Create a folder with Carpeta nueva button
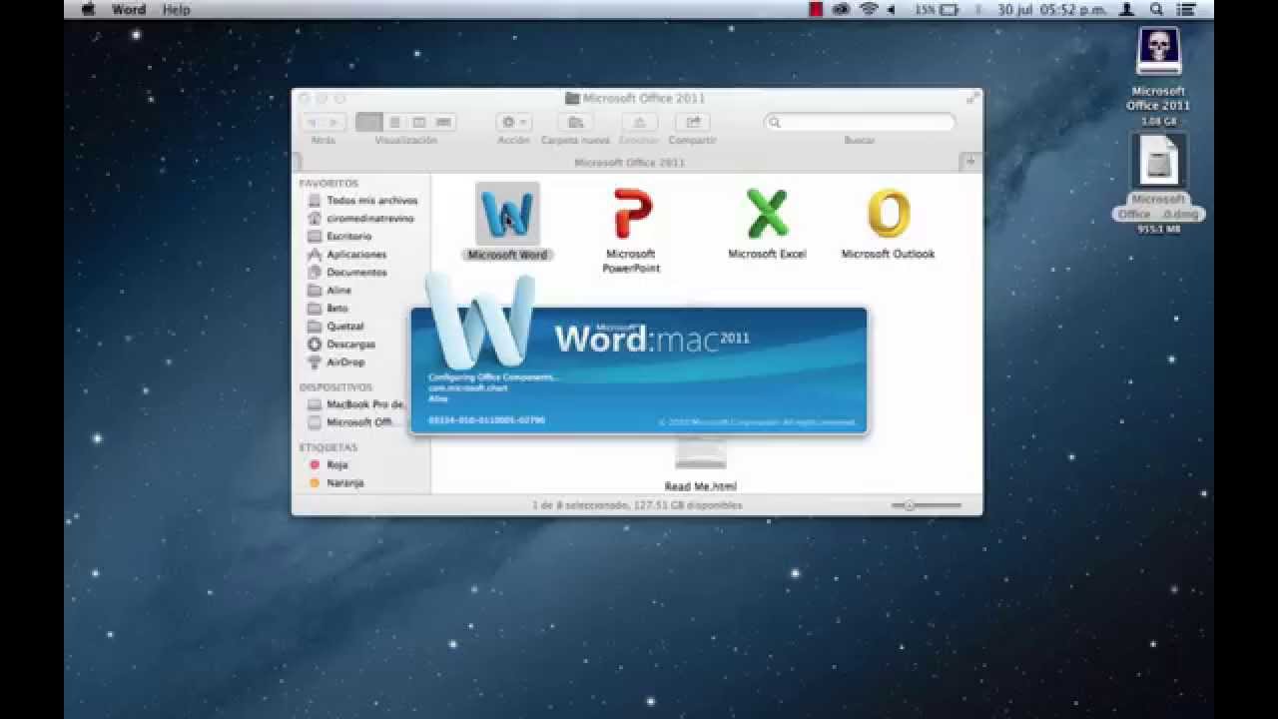 coord(575,122)
